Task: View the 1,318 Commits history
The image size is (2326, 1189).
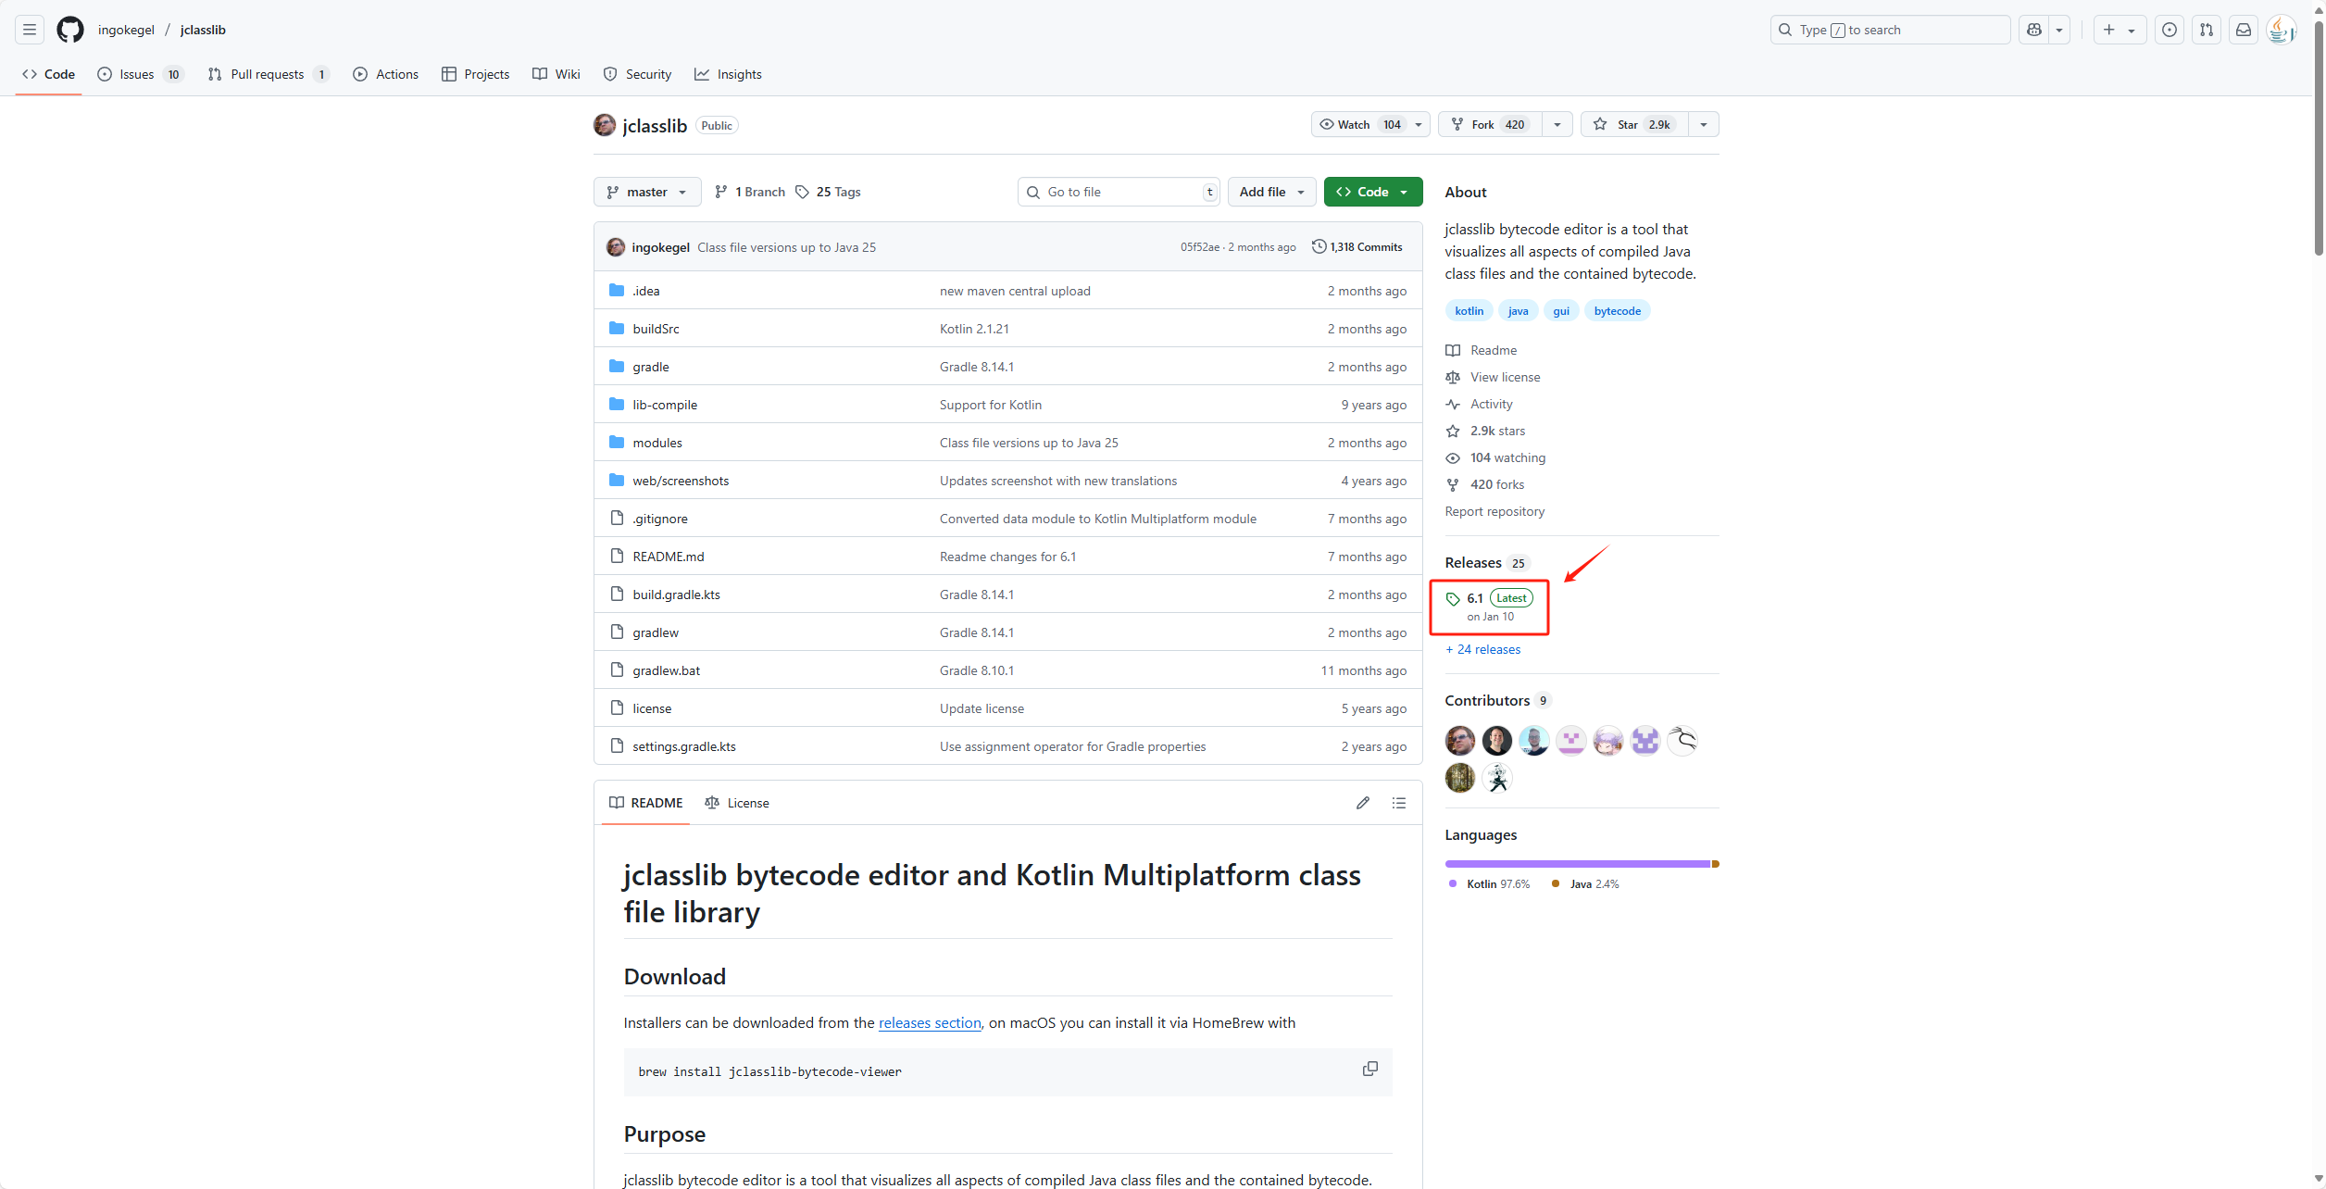Action: coord(1357,247)
